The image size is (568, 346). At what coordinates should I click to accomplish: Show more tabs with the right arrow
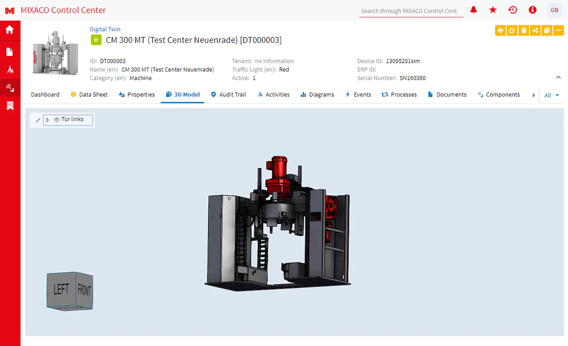pyautogui.click(x=534, y=95)
